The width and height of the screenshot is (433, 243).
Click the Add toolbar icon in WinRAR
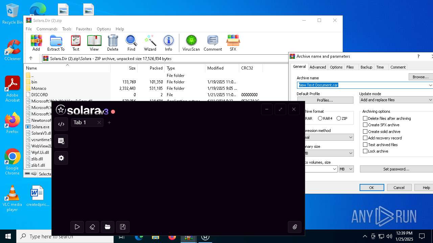click(x=36, y=43)
